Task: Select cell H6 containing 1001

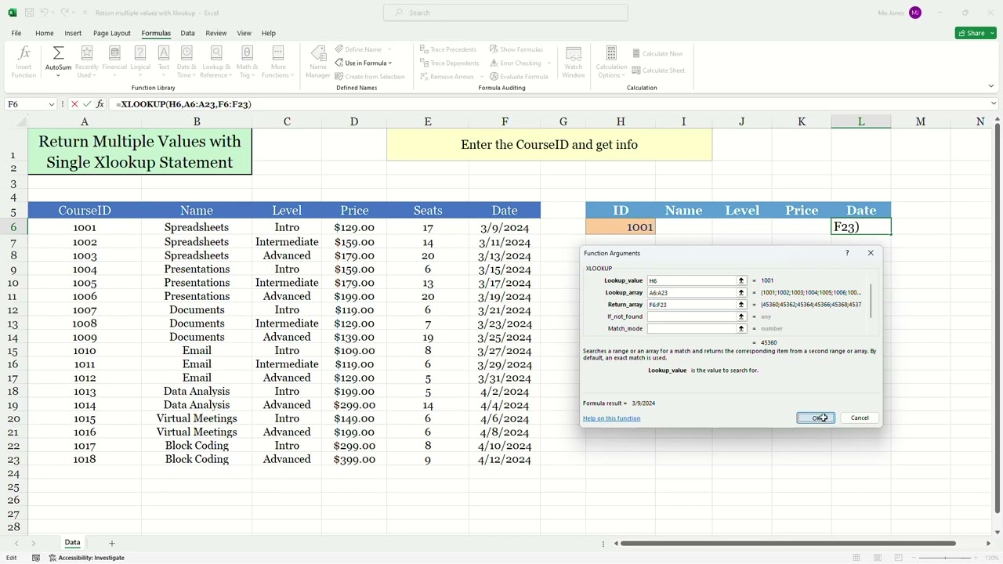Action: pyautogui.click(x=621, y=227)
